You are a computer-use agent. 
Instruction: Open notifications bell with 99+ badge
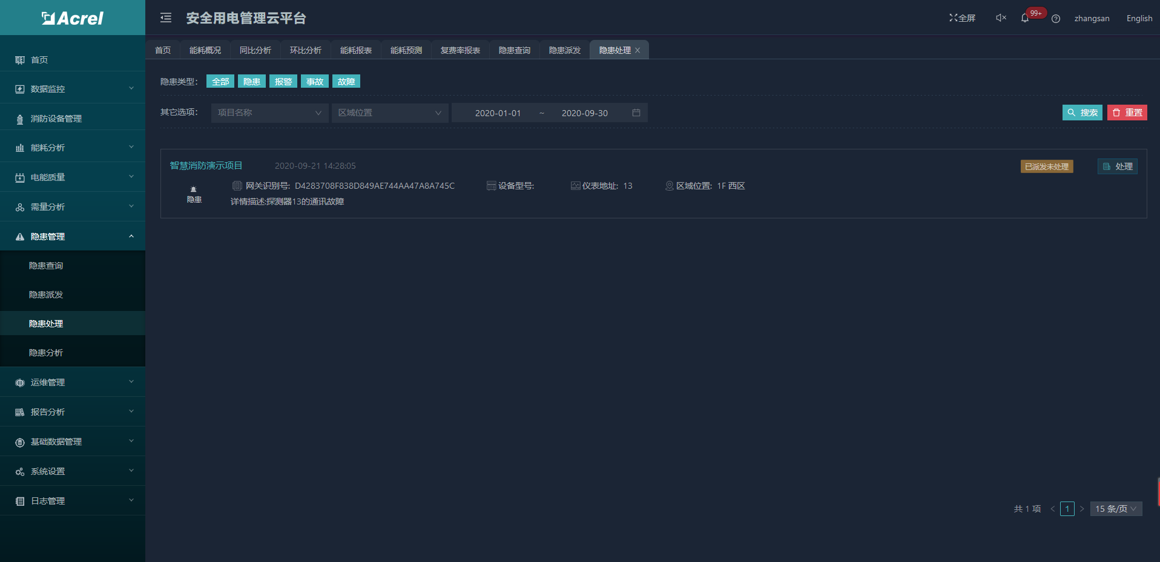click(x=1025, y=18)
